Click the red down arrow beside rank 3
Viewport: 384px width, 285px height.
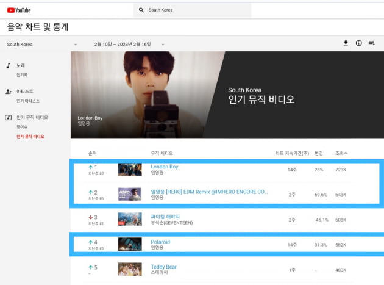pyautogui.click(x=91, y=217)
